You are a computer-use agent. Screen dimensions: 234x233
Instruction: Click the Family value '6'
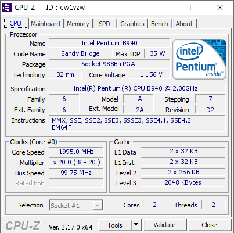(x=64, y=99)
